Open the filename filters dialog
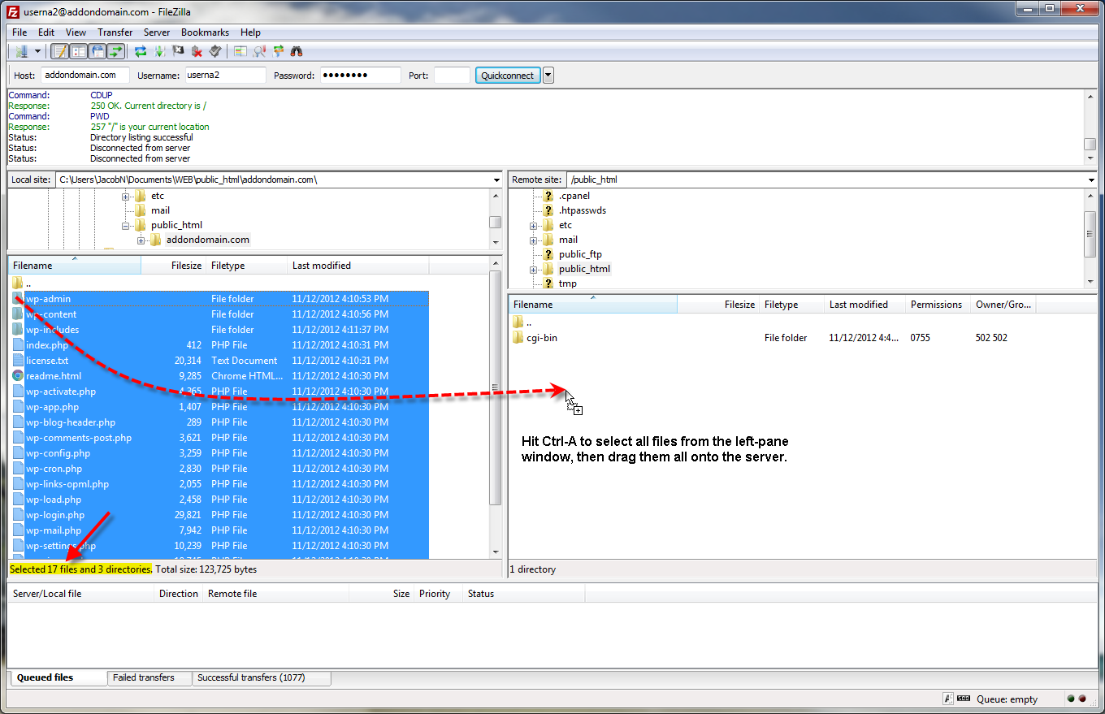 (x=240, y=51)
